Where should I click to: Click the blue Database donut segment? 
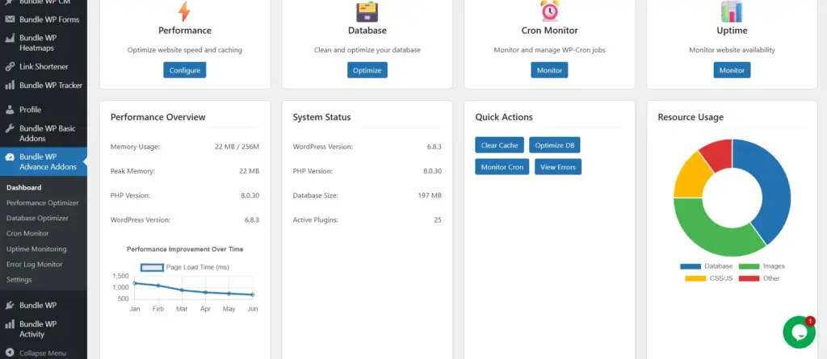tap(775, 185)
